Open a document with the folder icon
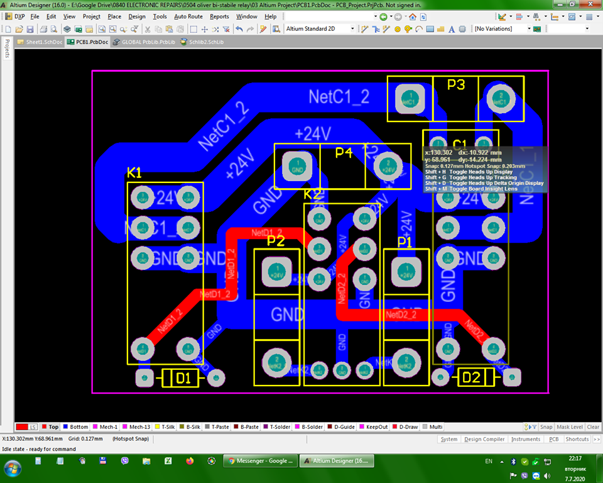This screenshot has height=483, width=603. pyautogui.click(x=19, y=29)
